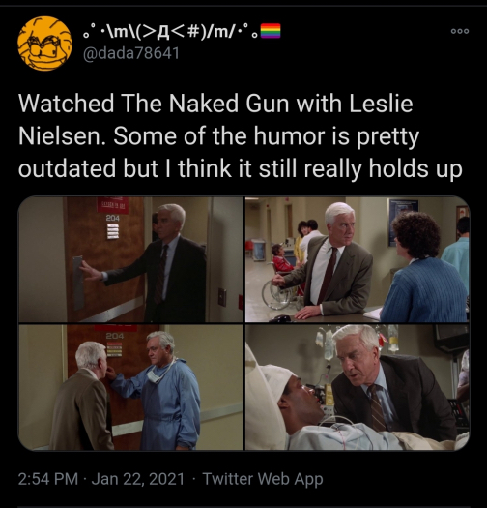The height and width of the screenshot is (508, 487).
Task: Click the IV bag in the bottom-right photo
Action: 329,344
